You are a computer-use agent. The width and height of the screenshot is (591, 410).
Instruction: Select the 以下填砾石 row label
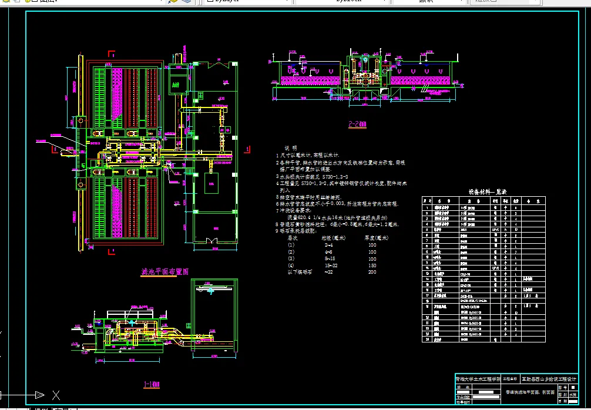coord(300,272)
